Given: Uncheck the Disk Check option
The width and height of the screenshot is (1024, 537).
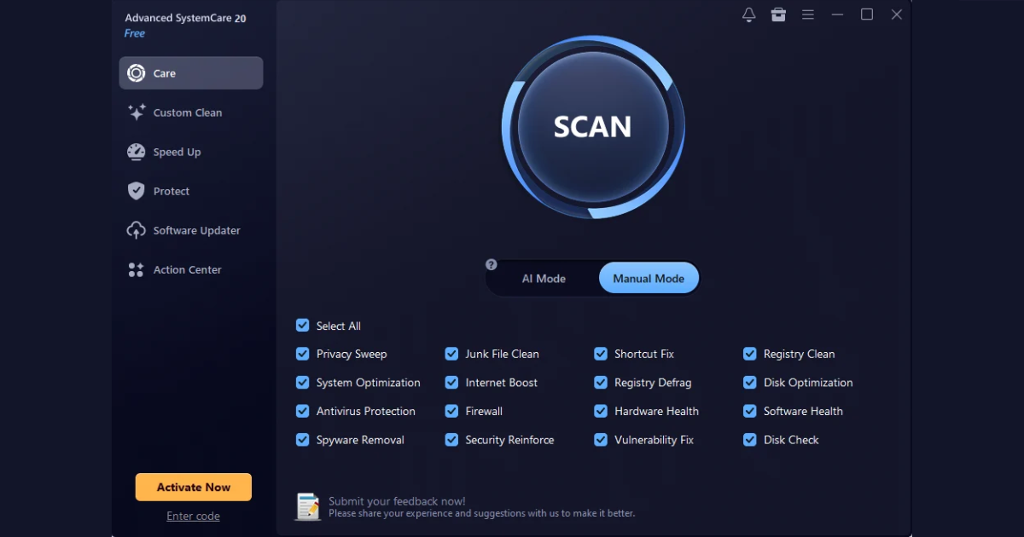Looking at the screenshot, I should (750, 440).
